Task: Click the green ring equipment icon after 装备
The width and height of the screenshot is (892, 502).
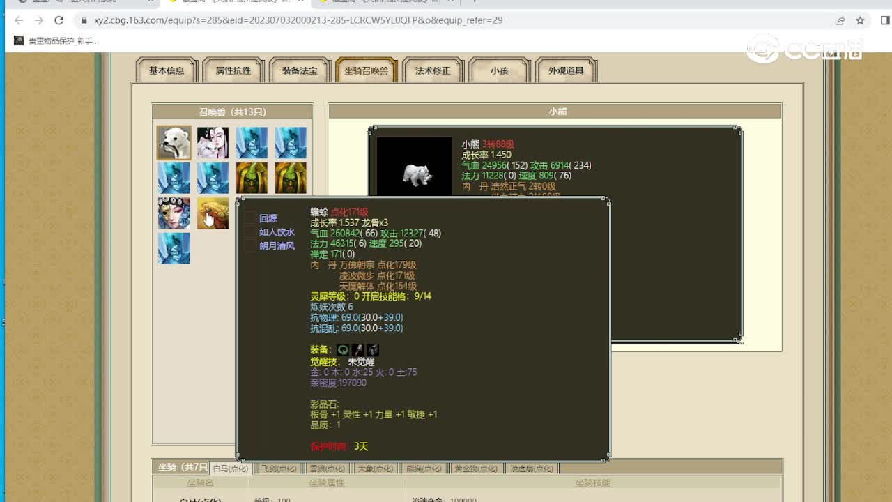Action: tap(343, 350)
